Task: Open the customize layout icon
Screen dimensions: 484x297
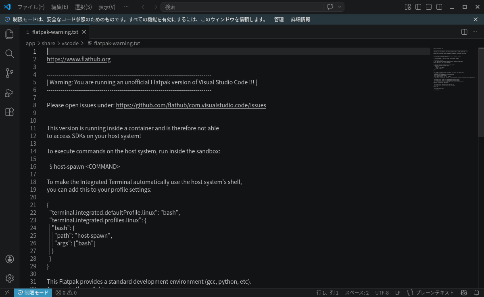Action: click(408, 7)
